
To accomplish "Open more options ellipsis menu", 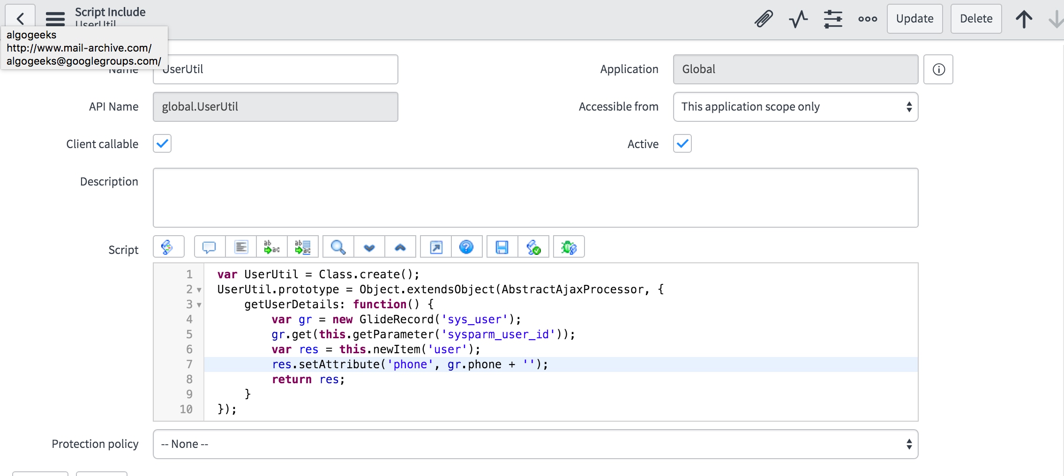I will click(x=868, y=19).
